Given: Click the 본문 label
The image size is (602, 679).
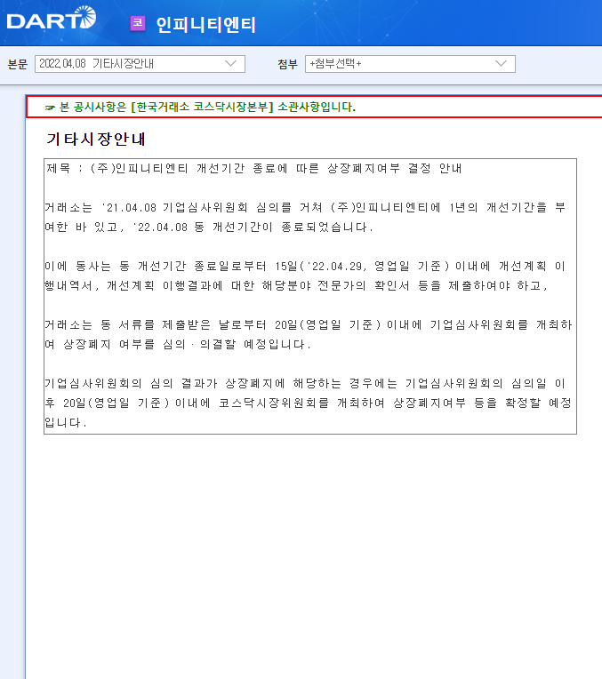Looking at the screenshot, I should 18,64.
